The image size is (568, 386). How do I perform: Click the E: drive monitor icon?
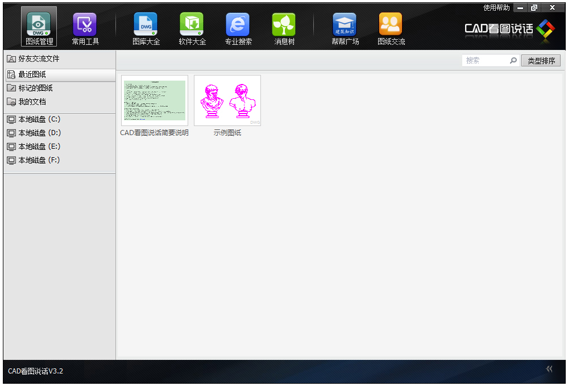[x=11, y=147]
